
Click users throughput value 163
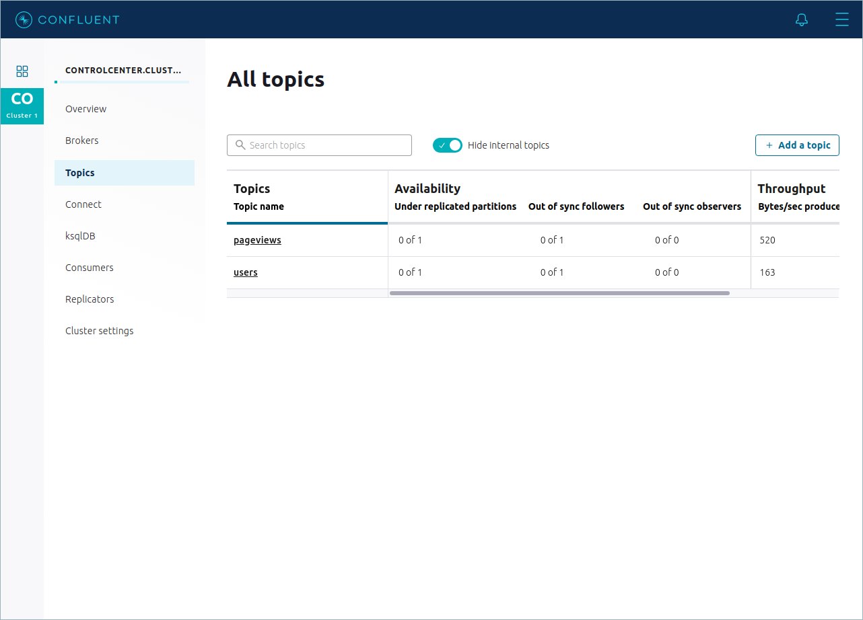[x=767, y=272]
